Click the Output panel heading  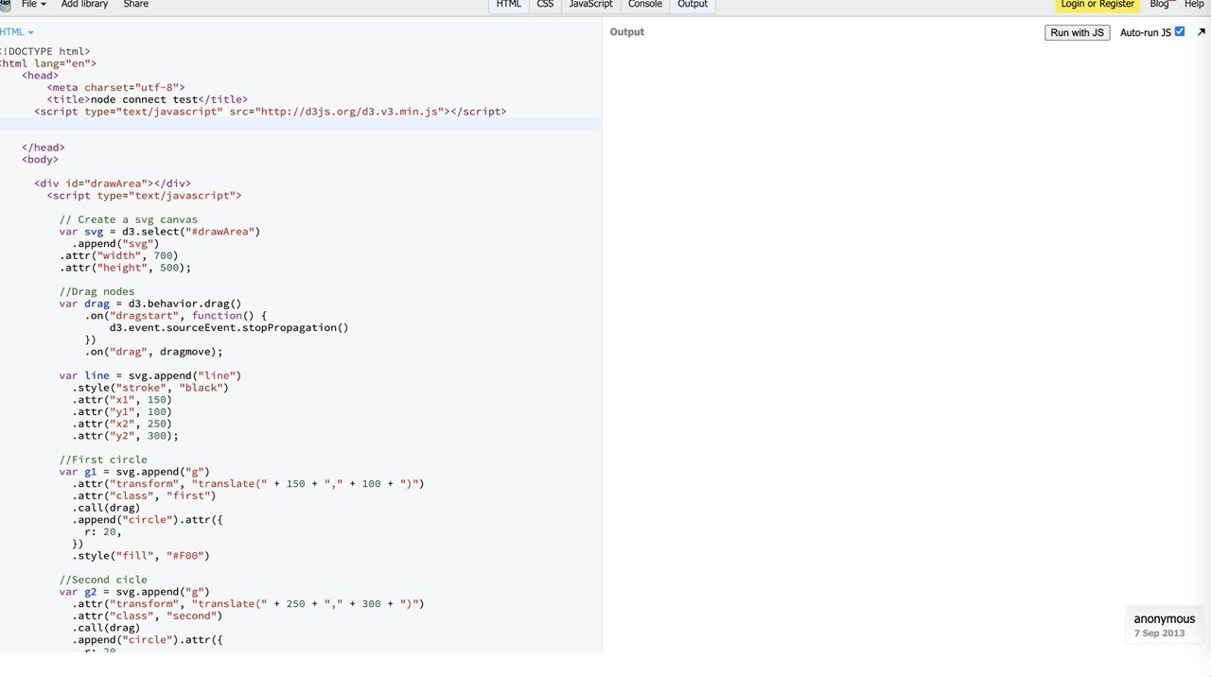click(626, 32)
